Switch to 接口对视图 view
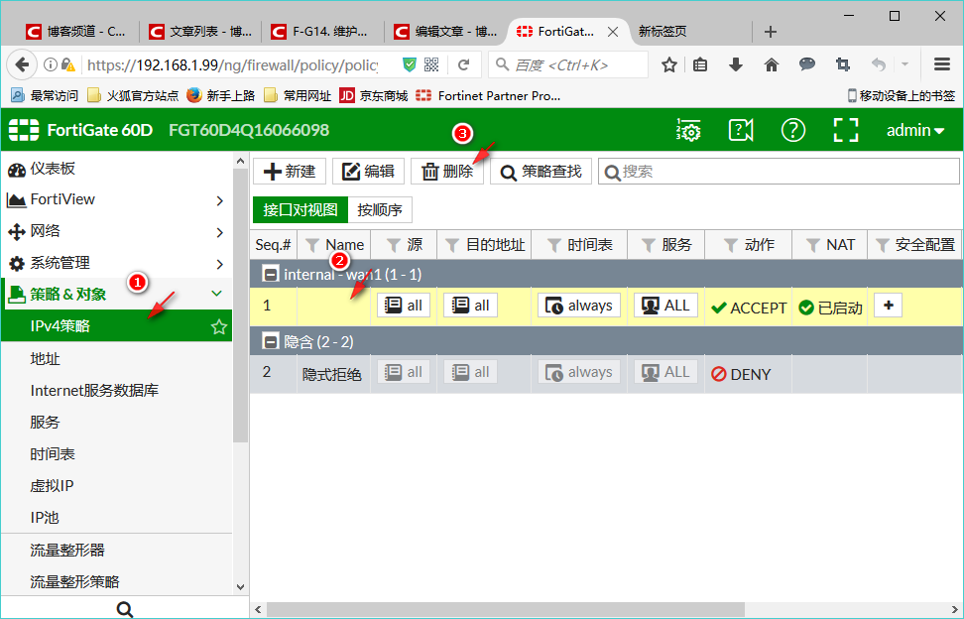Screen dimensions: 964x619 coord(301,209)
